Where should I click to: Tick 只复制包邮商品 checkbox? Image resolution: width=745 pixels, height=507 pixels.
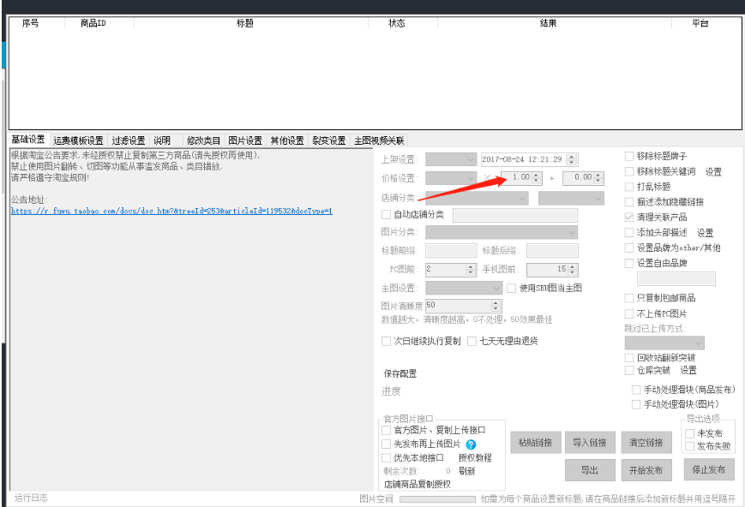point(629,298)
